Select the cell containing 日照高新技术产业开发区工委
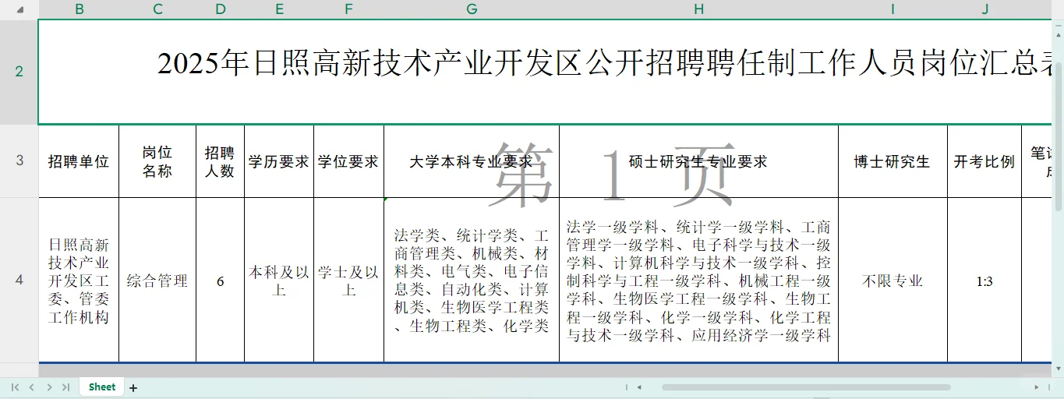This screenshot has height=399, width=1064. click(79, 281)
